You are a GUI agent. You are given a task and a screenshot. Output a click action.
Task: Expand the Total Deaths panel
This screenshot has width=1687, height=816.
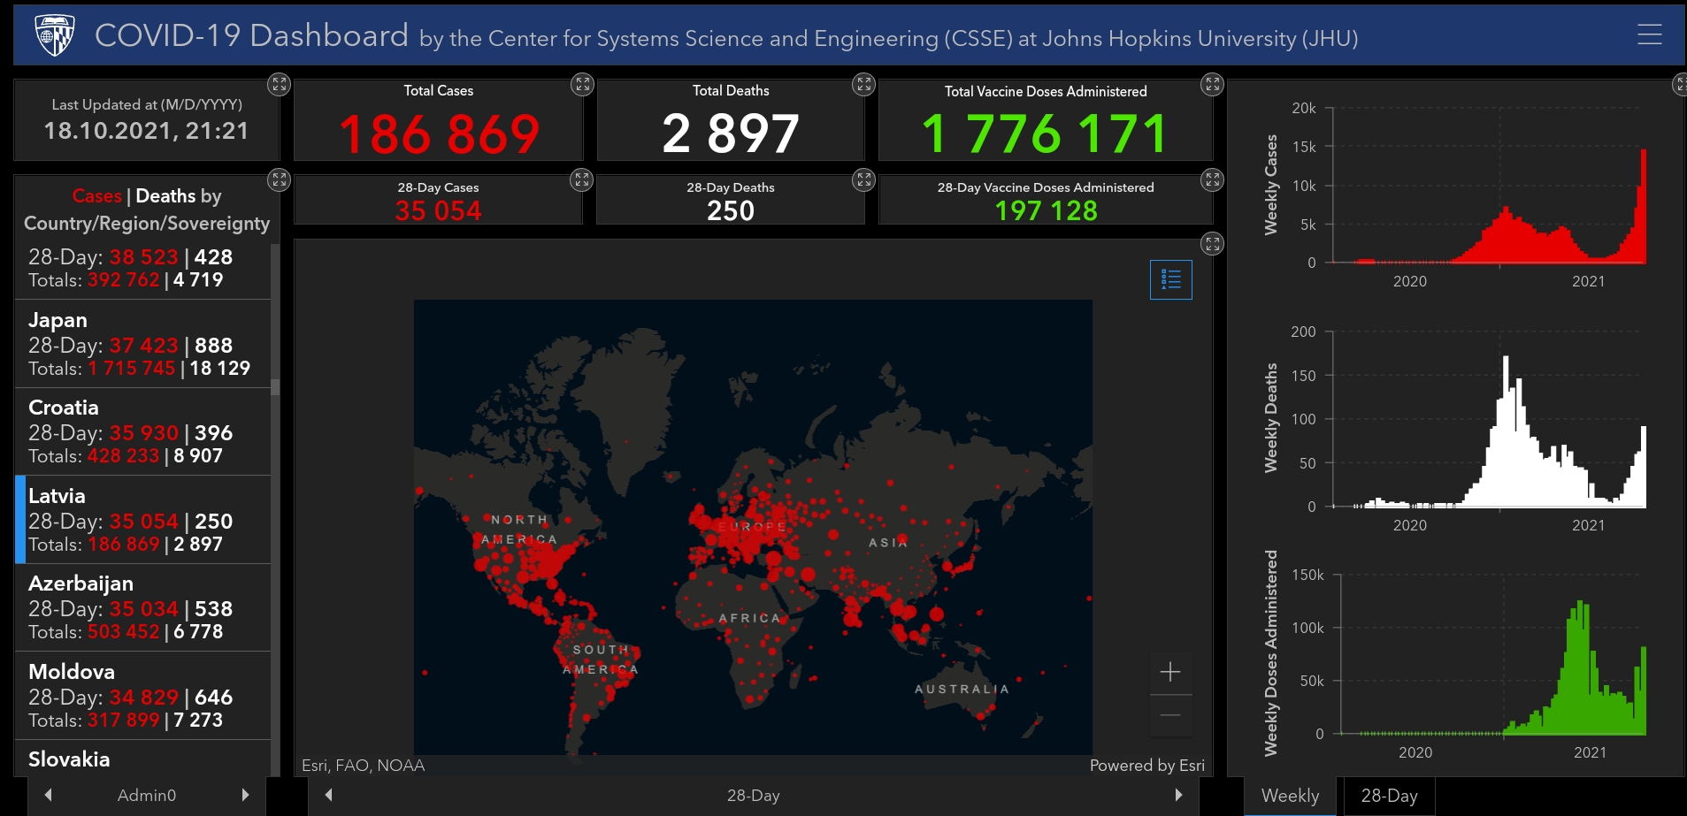[863, 85]
